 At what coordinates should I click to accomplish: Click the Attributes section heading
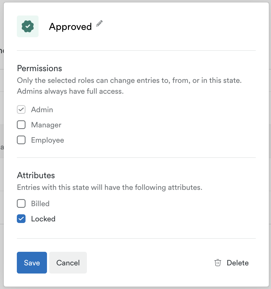pyautogui.click(x=36, y=175)
